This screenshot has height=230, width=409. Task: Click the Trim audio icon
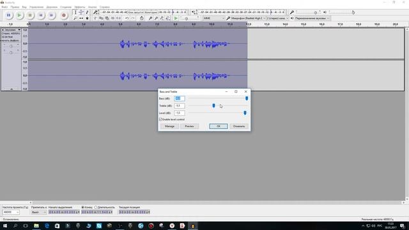click(112, 19)
